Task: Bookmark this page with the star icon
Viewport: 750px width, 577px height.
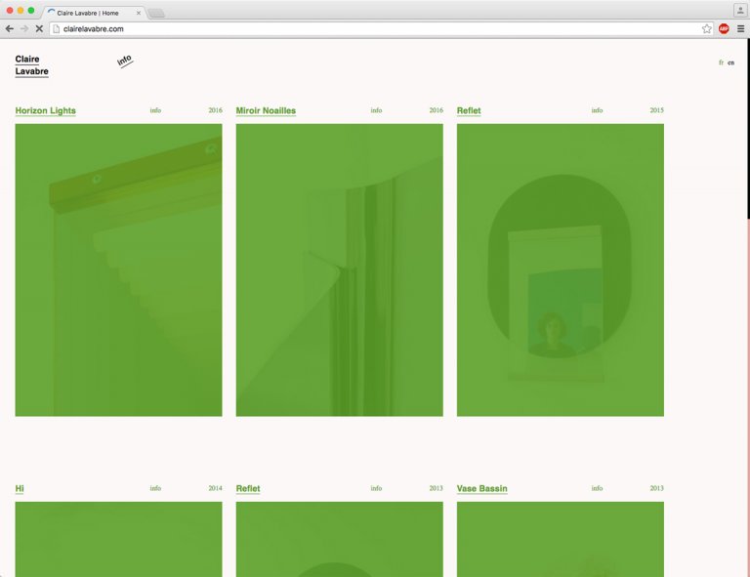Action: pyautogui.click(x=706, y=29)
